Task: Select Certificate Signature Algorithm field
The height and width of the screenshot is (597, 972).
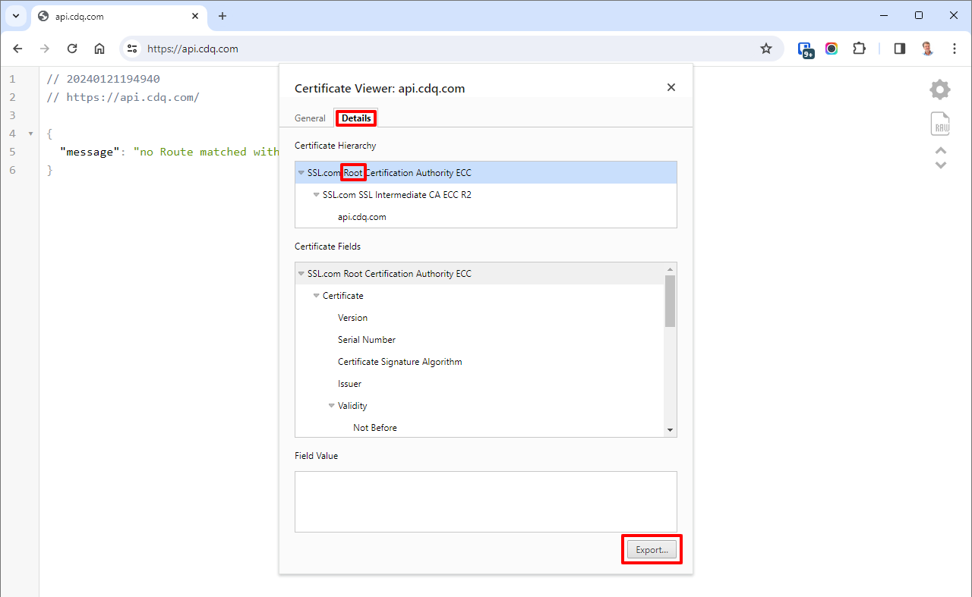Action: 480,362
